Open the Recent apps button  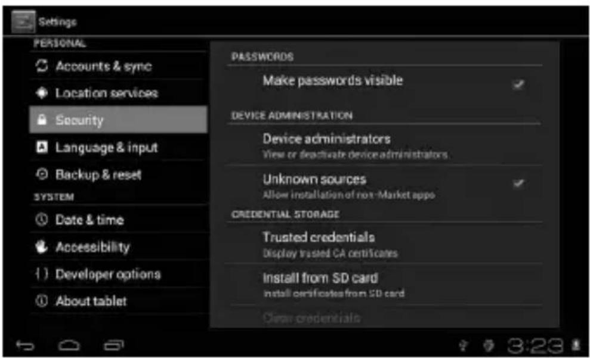[113, 345]
